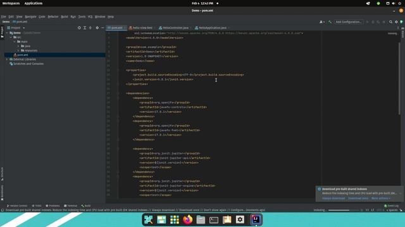Open the Help menu
This screenshot has height=227, width=405.
[x=111, y=17]
